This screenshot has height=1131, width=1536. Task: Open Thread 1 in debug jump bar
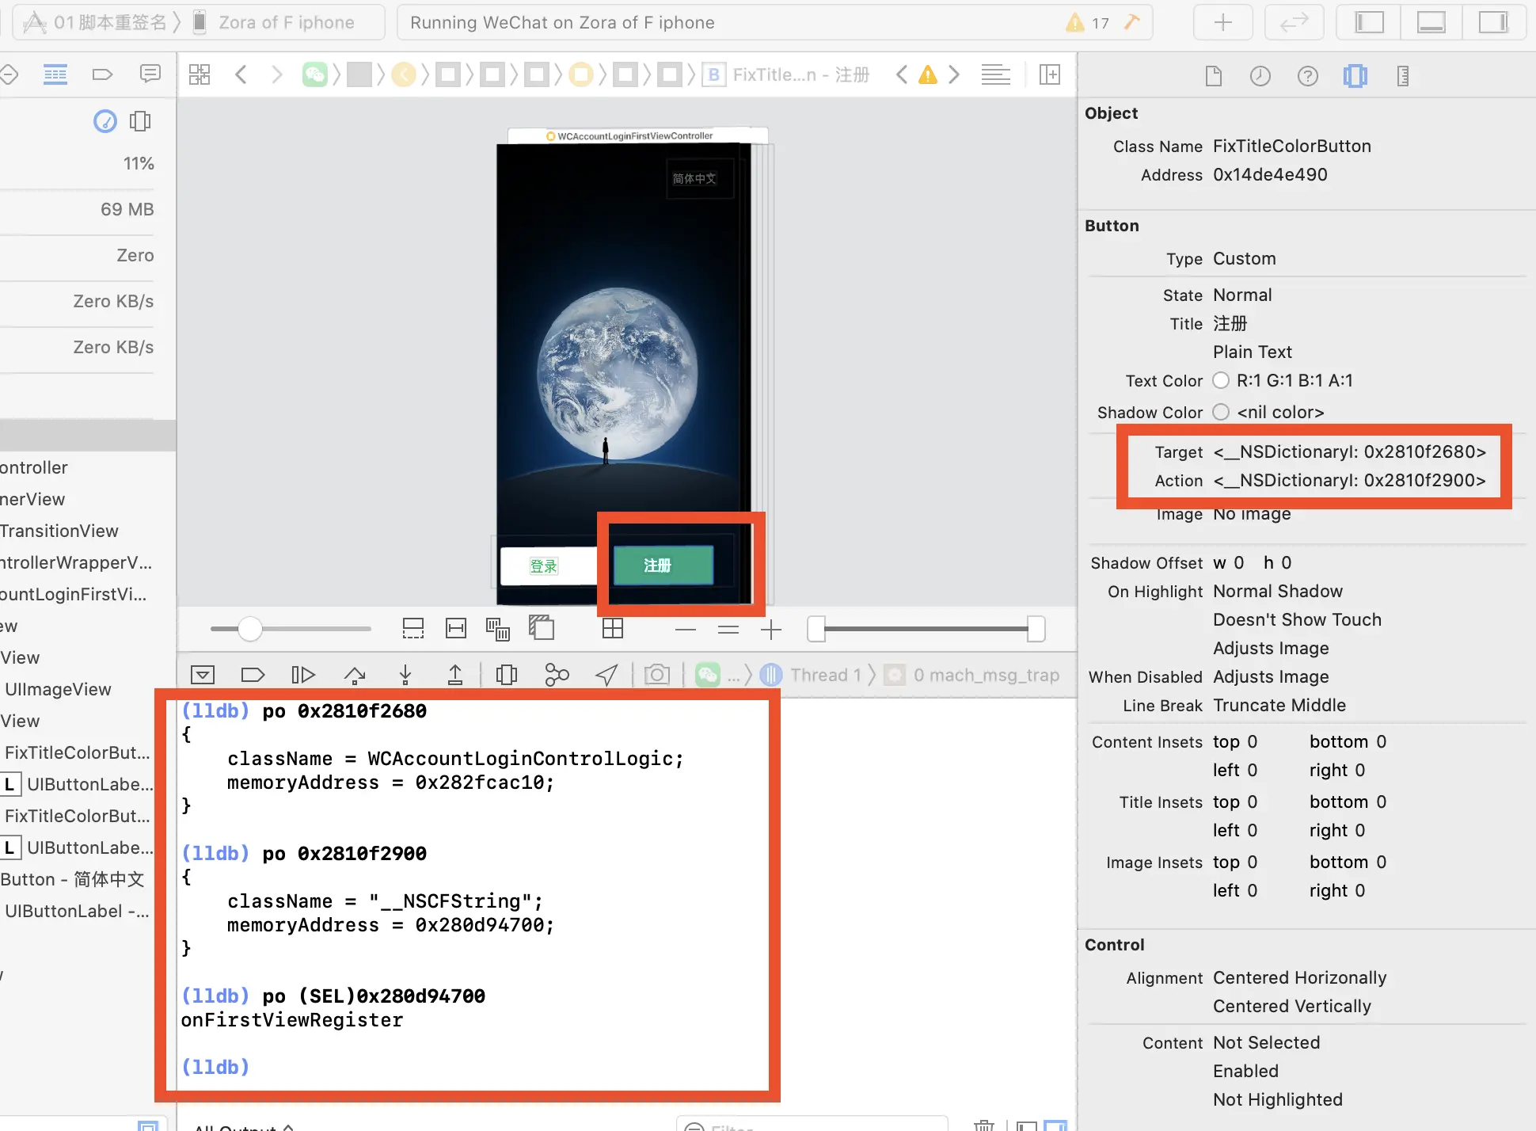pos(823,675)
